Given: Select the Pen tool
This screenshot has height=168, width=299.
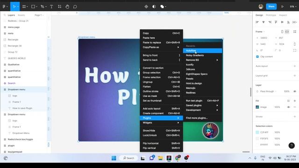Looking at the screenshot, I should coord(43,7).
